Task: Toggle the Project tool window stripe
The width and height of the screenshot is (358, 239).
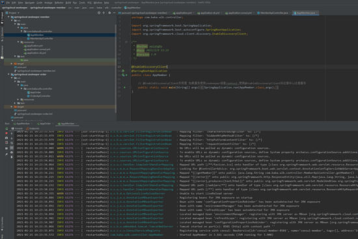Action: coord(2,18)
